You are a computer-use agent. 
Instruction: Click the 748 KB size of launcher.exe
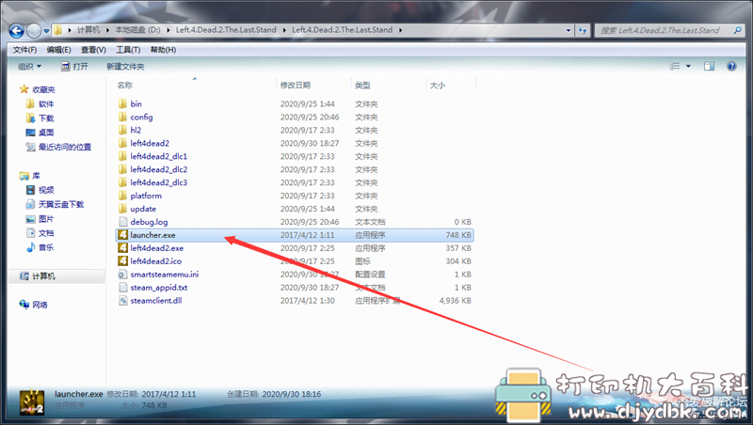click(458, 235)
